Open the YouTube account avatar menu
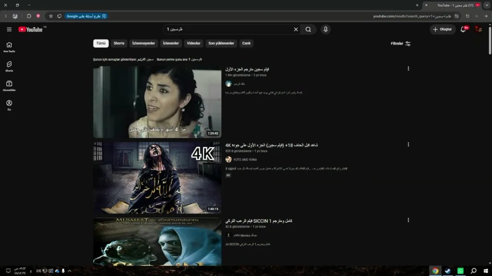Viewport: 492px width, 276px height. click(479, 30)
